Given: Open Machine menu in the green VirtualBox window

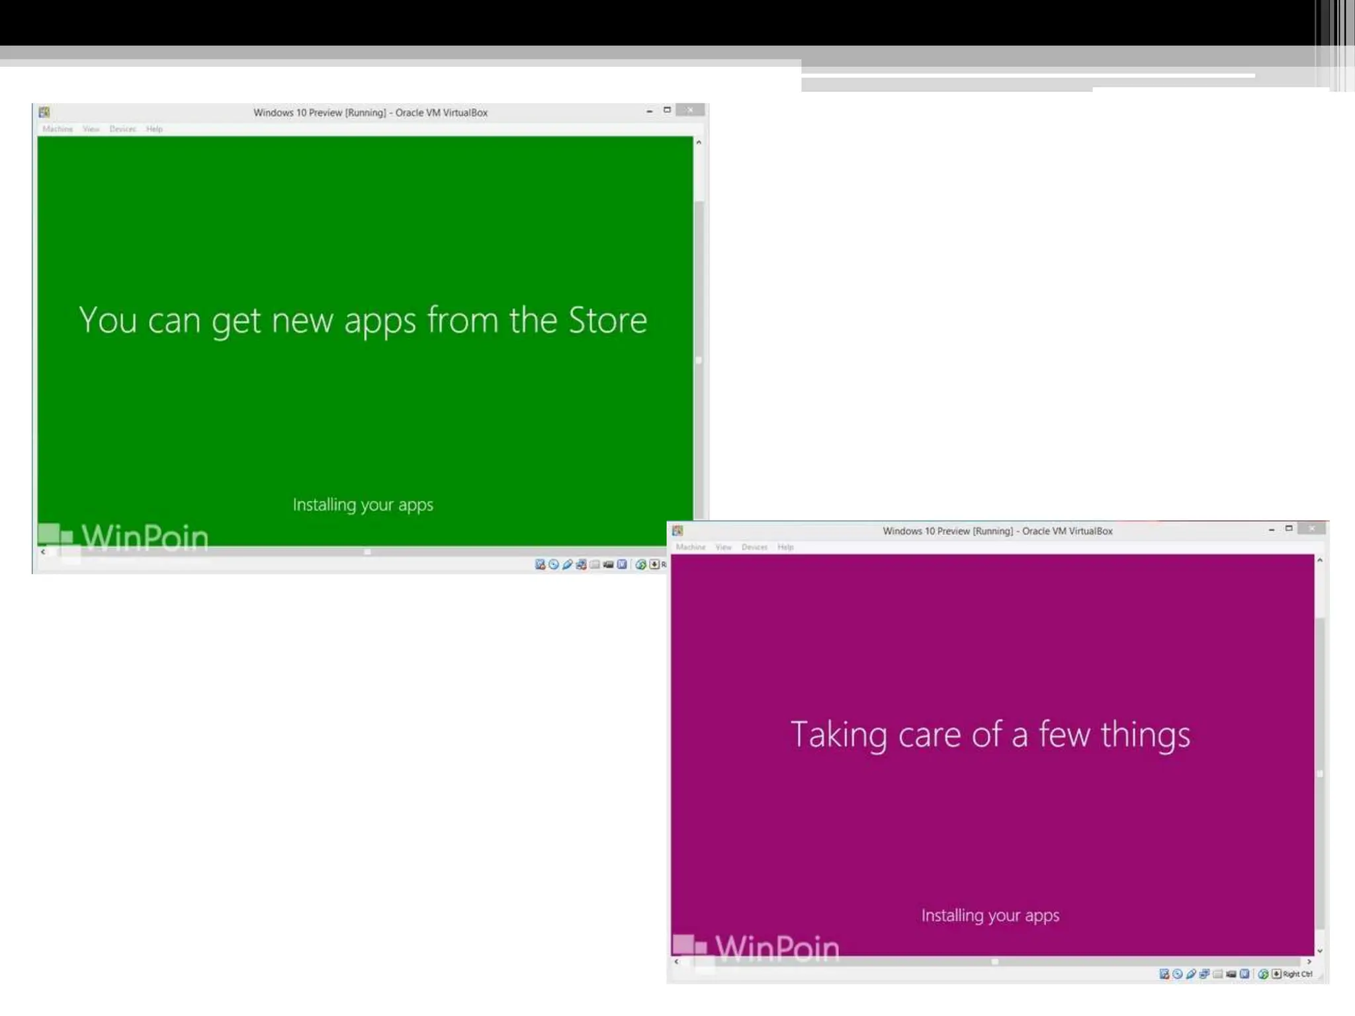Looking at the screenshot, I should point(58,129).
